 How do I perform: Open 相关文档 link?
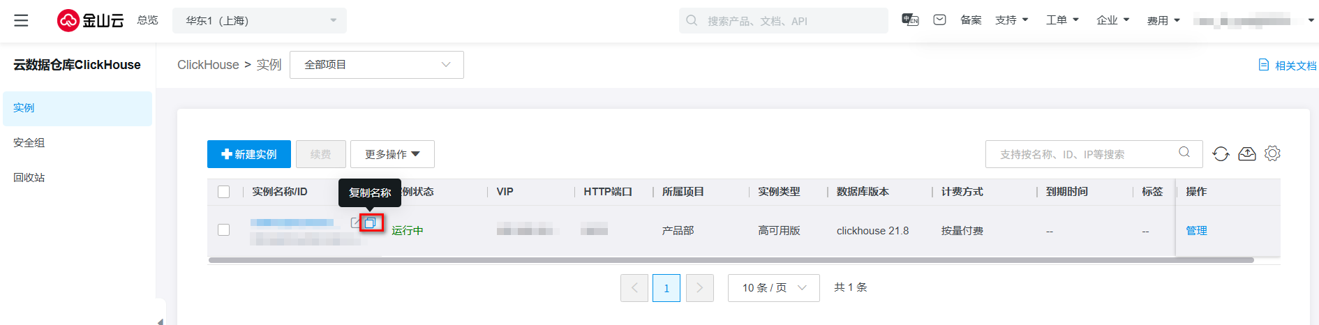[1296, 66]
